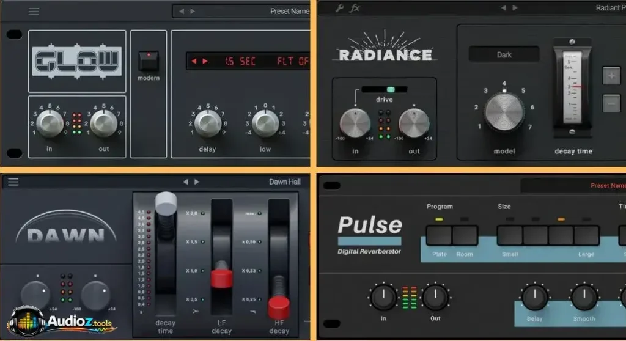Image resolution: width=626 pixels, height=341 pixels.
Task: Click the Radiance in knob
Action: pyautogui.click(x=355, y=123)
